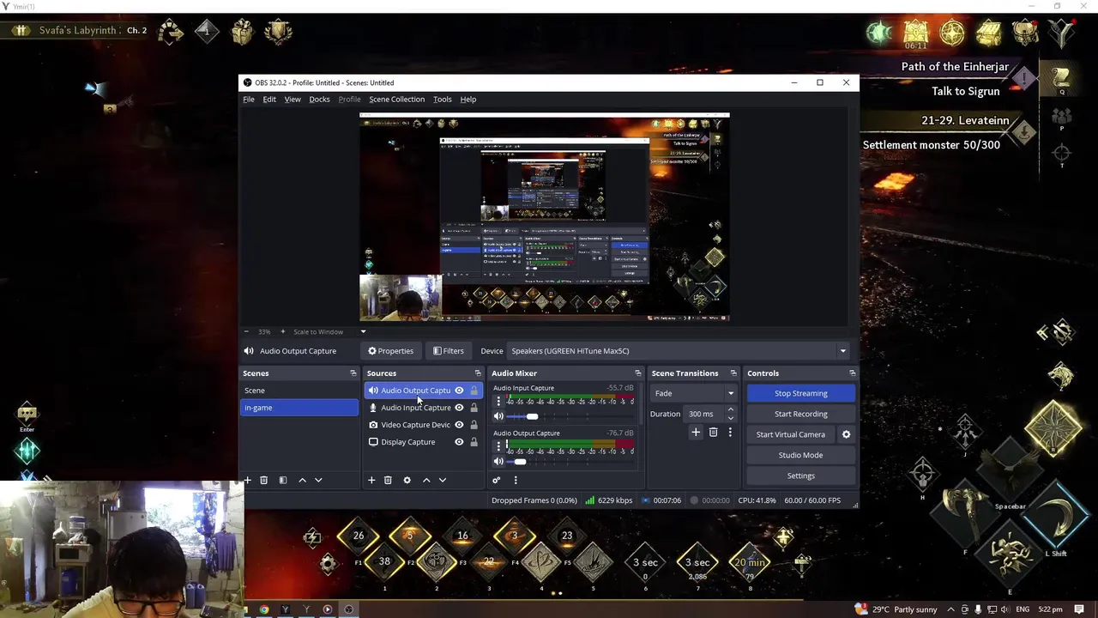Move scene down in the Scenes toolbar

(x=318, y=480)
